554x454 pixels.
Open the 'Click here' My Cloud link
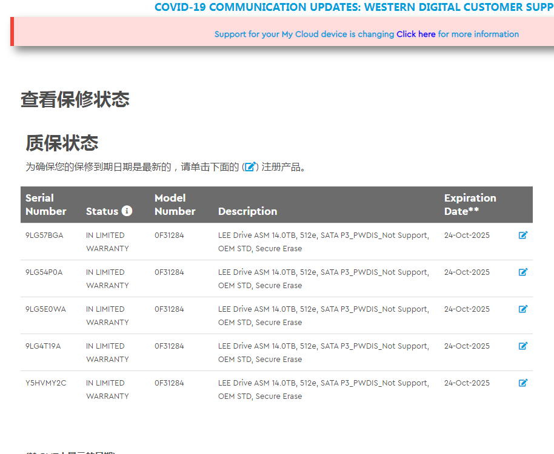tap(416, 35)
